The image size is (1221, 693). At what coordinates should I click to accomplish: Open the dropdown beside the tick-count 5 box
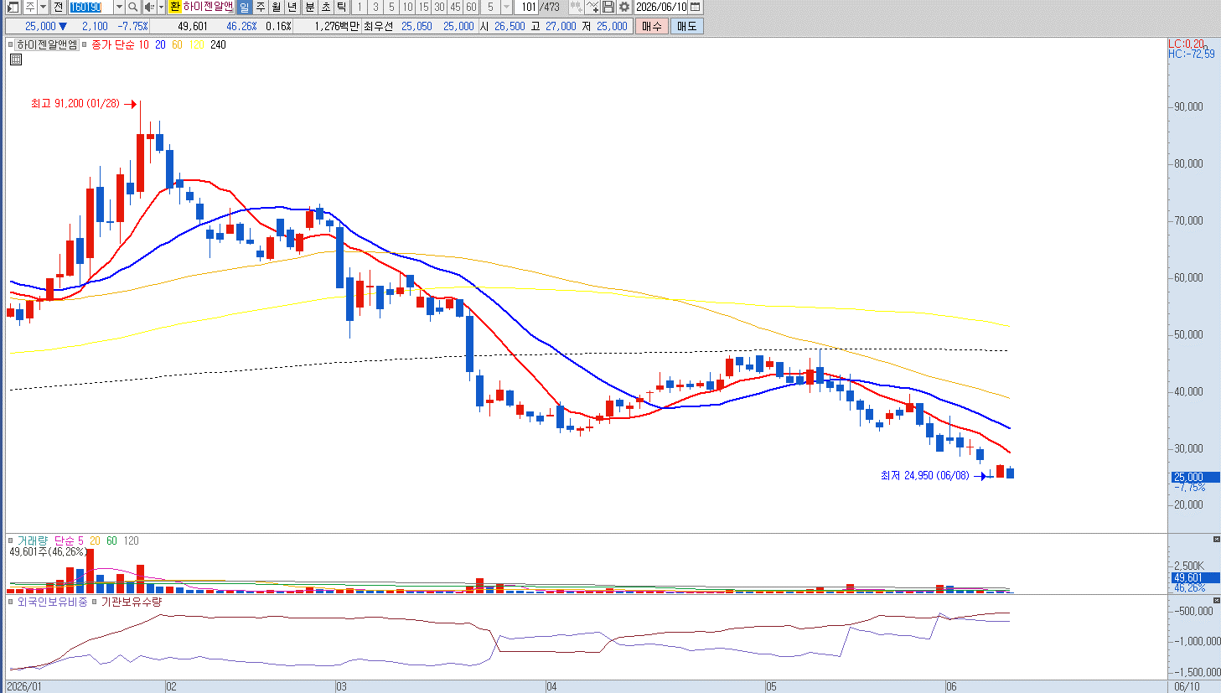pos(506,7)
